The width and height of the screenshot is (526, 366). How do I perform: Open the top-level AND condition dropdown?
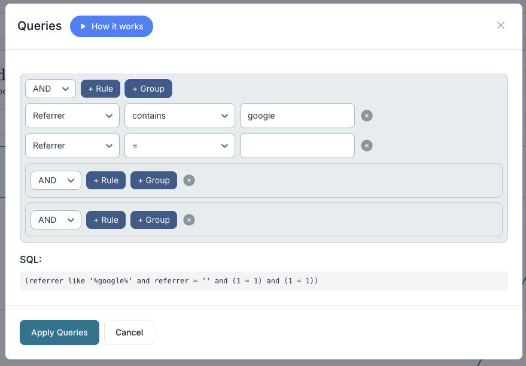coord(50,89)
